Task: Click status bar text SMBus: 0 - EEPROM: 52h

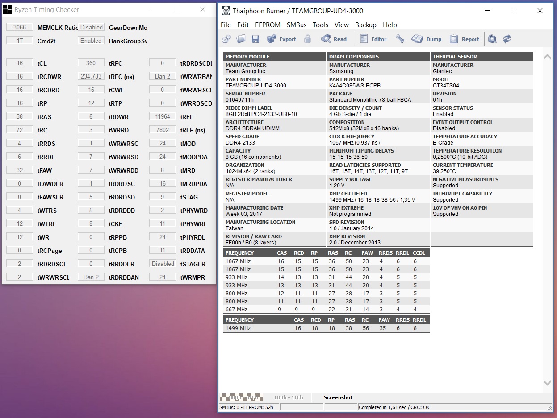Action: click(x=246, y=407)
